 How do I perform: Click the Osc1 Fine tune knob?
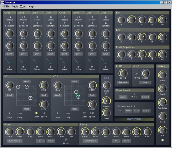point(9,34)
